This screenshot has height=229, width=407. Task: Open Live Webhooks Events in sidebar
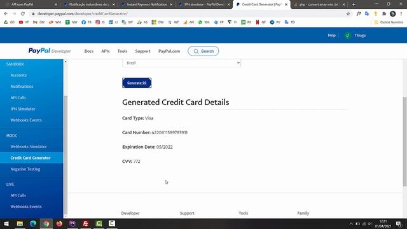pos(26,207)
